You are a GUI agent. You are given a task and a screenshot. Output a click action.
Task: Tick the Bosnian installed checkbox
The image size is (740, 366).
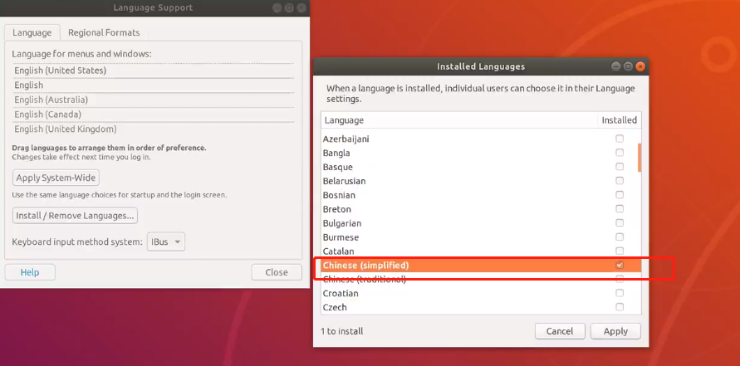point(620,195)
